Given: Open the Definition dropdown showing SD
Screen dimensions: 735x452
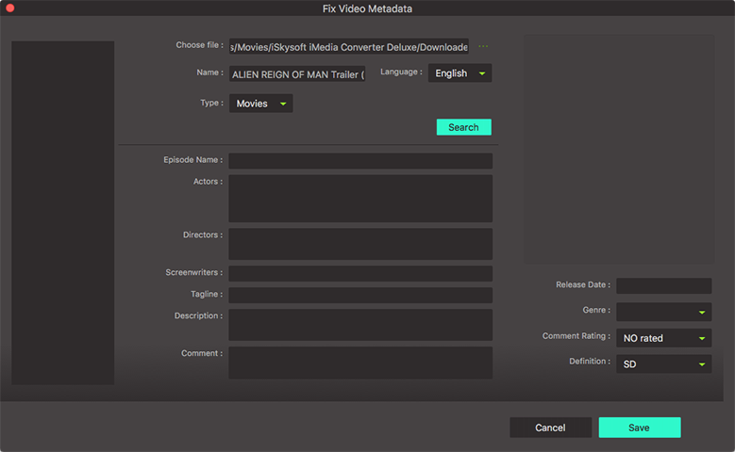Looking at the screenshot, I should click(x=663, y=363).
